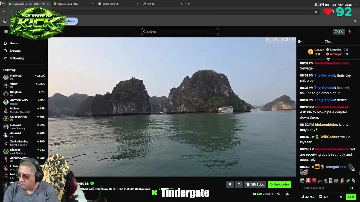360x202 pixels.
Task: Open the user profile avatar menu
Action: coord(350,32)
